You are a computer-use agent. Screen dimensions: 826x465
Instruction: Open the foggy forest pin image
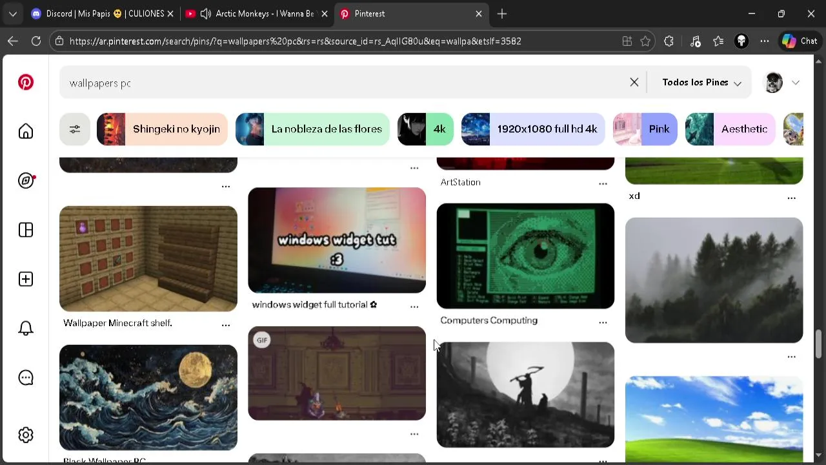(x=714, y=280)
